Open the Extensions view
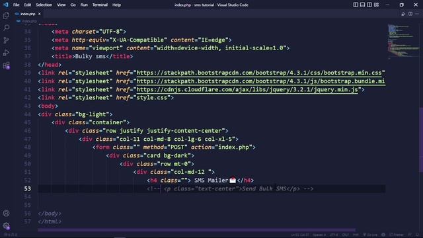 [x=6, y=65]
